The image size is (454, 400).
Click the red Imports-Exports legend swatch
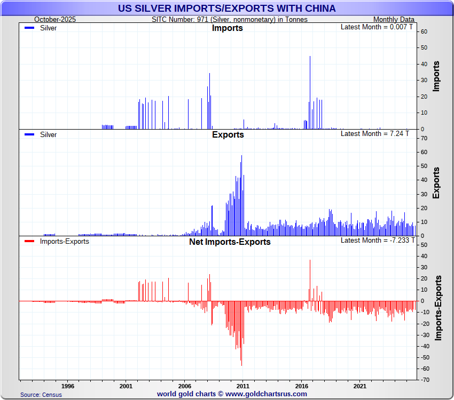pos(29,242)
